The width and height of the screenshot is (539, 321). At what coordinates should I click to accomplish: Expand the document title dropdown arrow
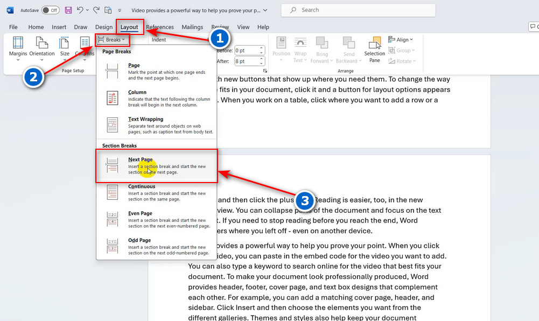click(267, 10)
